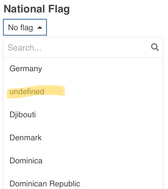The image size is (168, 189).
Task: Collapse the No flag dropdown
Action: (x=25, y=27)
